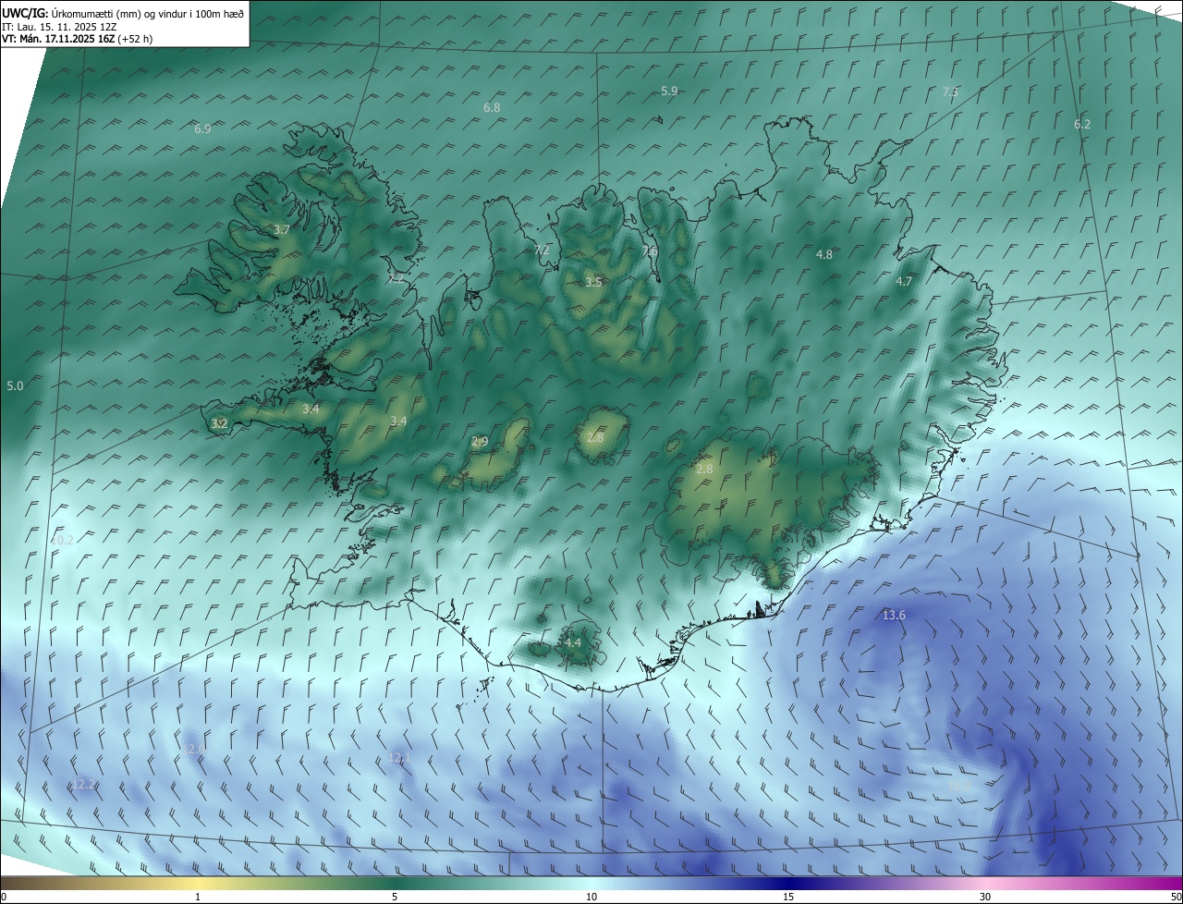Click the 12.2 precipitation value label
The width and height of the screenshot is (1183, 904).
[84, 785]
